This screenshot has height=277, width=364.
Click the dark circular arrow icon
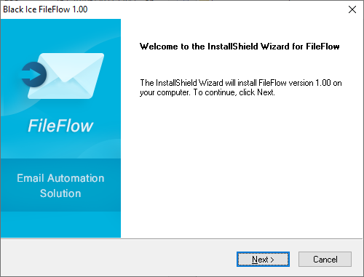coord(34,74)
